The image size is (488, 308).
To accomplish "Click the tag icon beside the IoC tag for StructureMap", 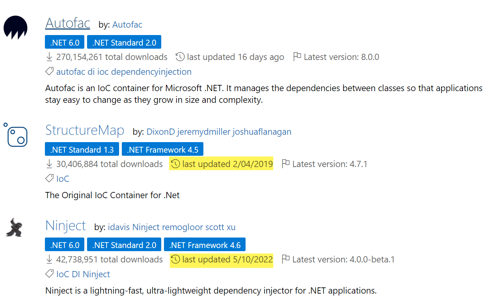I will click(50, 178).
